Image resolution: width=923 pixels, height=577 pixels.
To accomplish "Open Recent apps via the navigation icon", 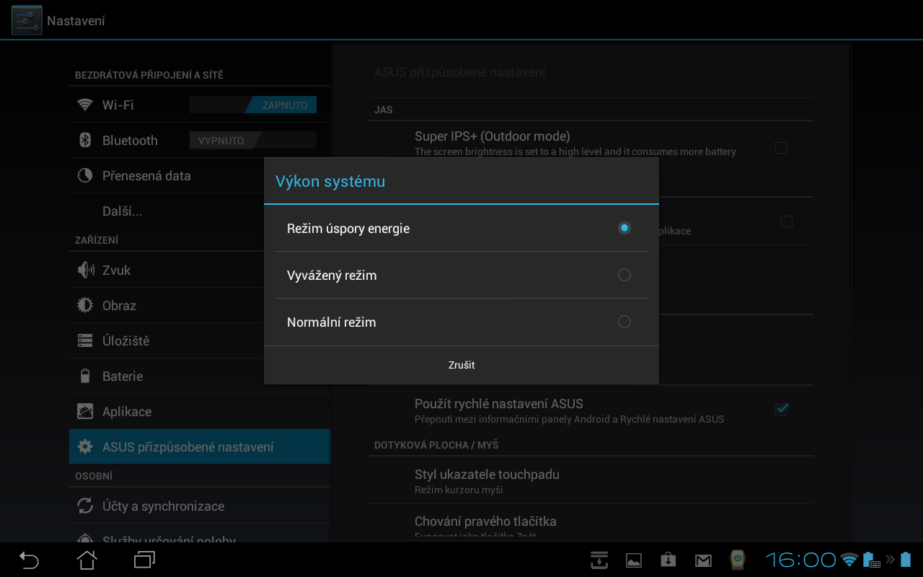I will pyautogui.click(x=143, y=560).
